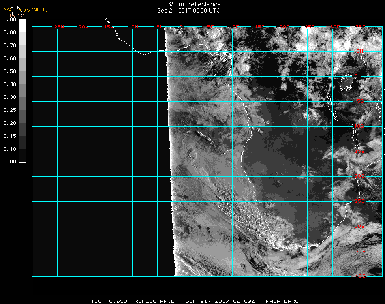Click the 10W longitude label
This screenshot has height=304, width=385.
point(133,27)
